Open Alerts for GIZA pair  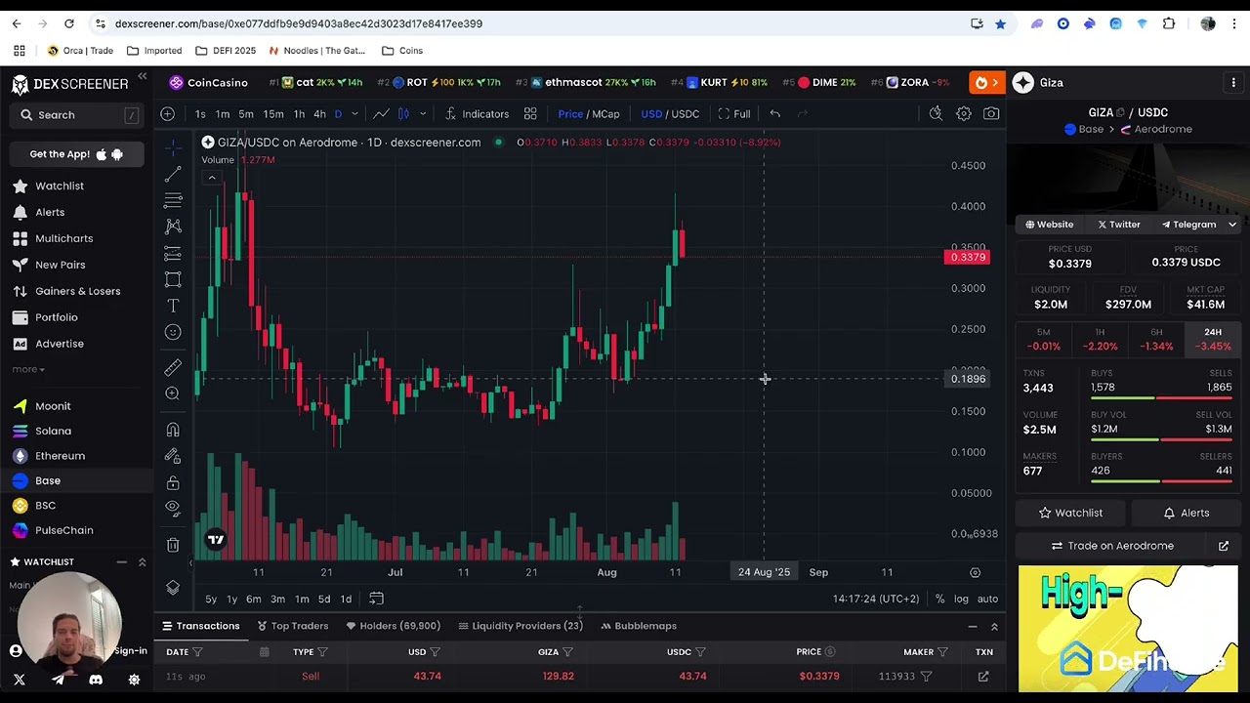pyautogui.click(x=1186, y=513)
